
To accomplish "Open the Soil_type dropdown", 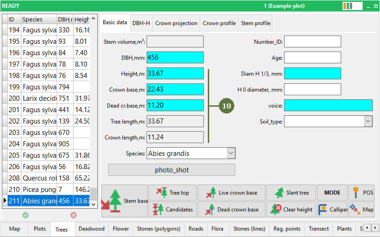I will point(368,121).
